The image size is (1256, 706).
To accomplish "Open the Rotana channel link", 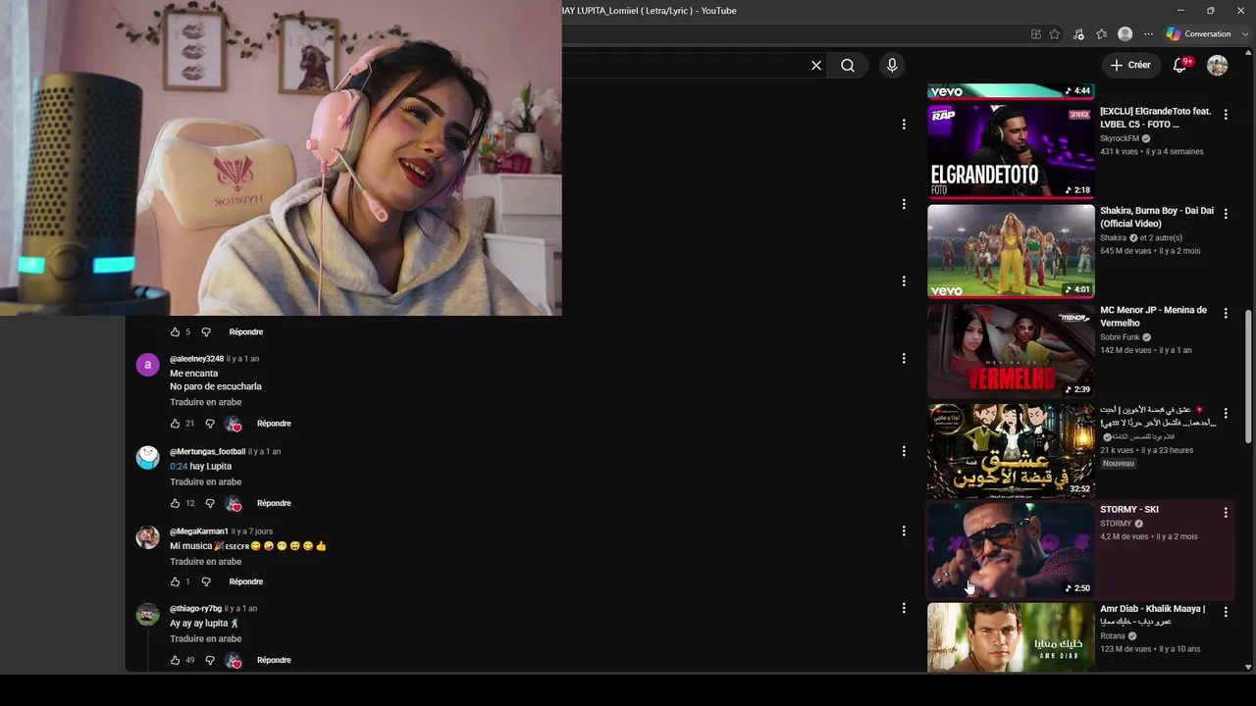I will click(x=1113, y=636).
